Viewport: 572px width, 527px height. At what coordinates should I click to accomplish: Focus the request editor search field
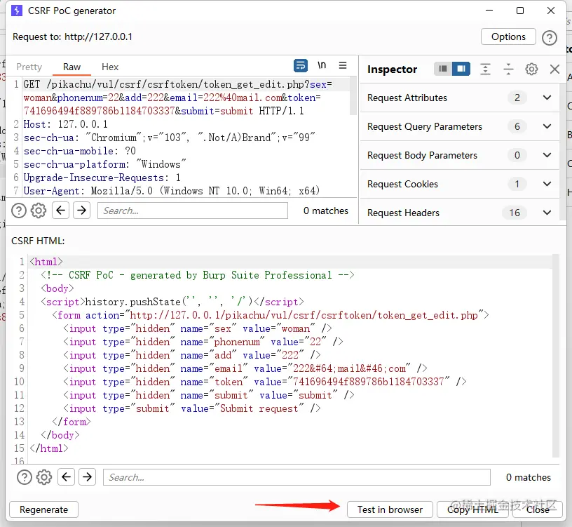[x=193, y=211]
